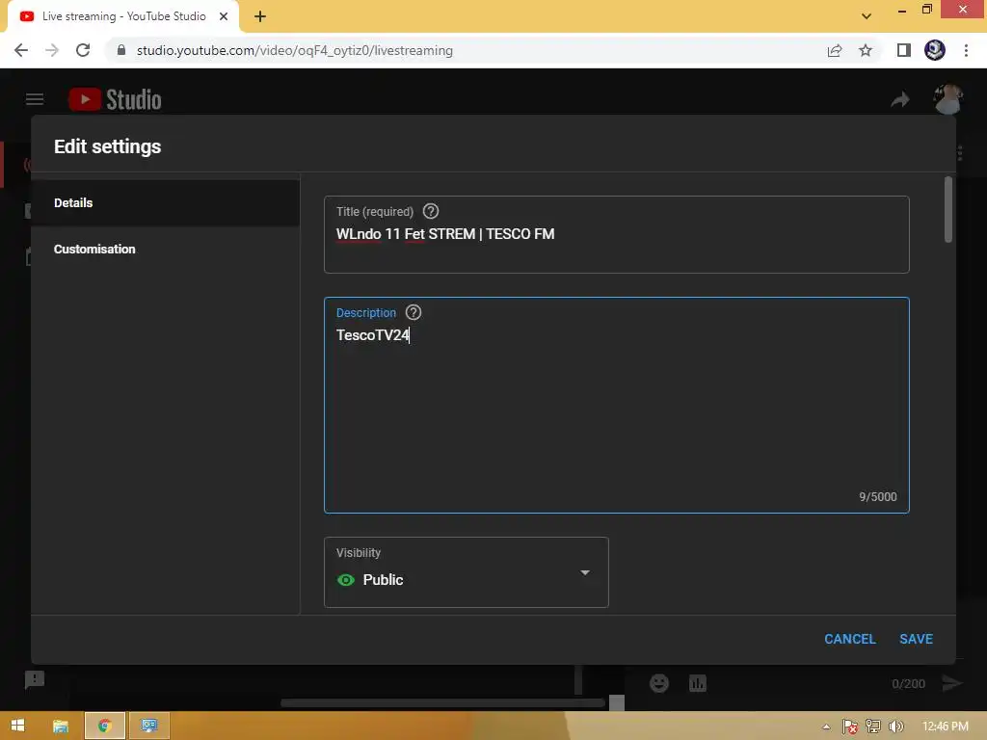Image resolution: width=987 pixels, height=740 pixels.
Task: Click the send feedback icon at bottom left
Action: [x=35, y=679]
